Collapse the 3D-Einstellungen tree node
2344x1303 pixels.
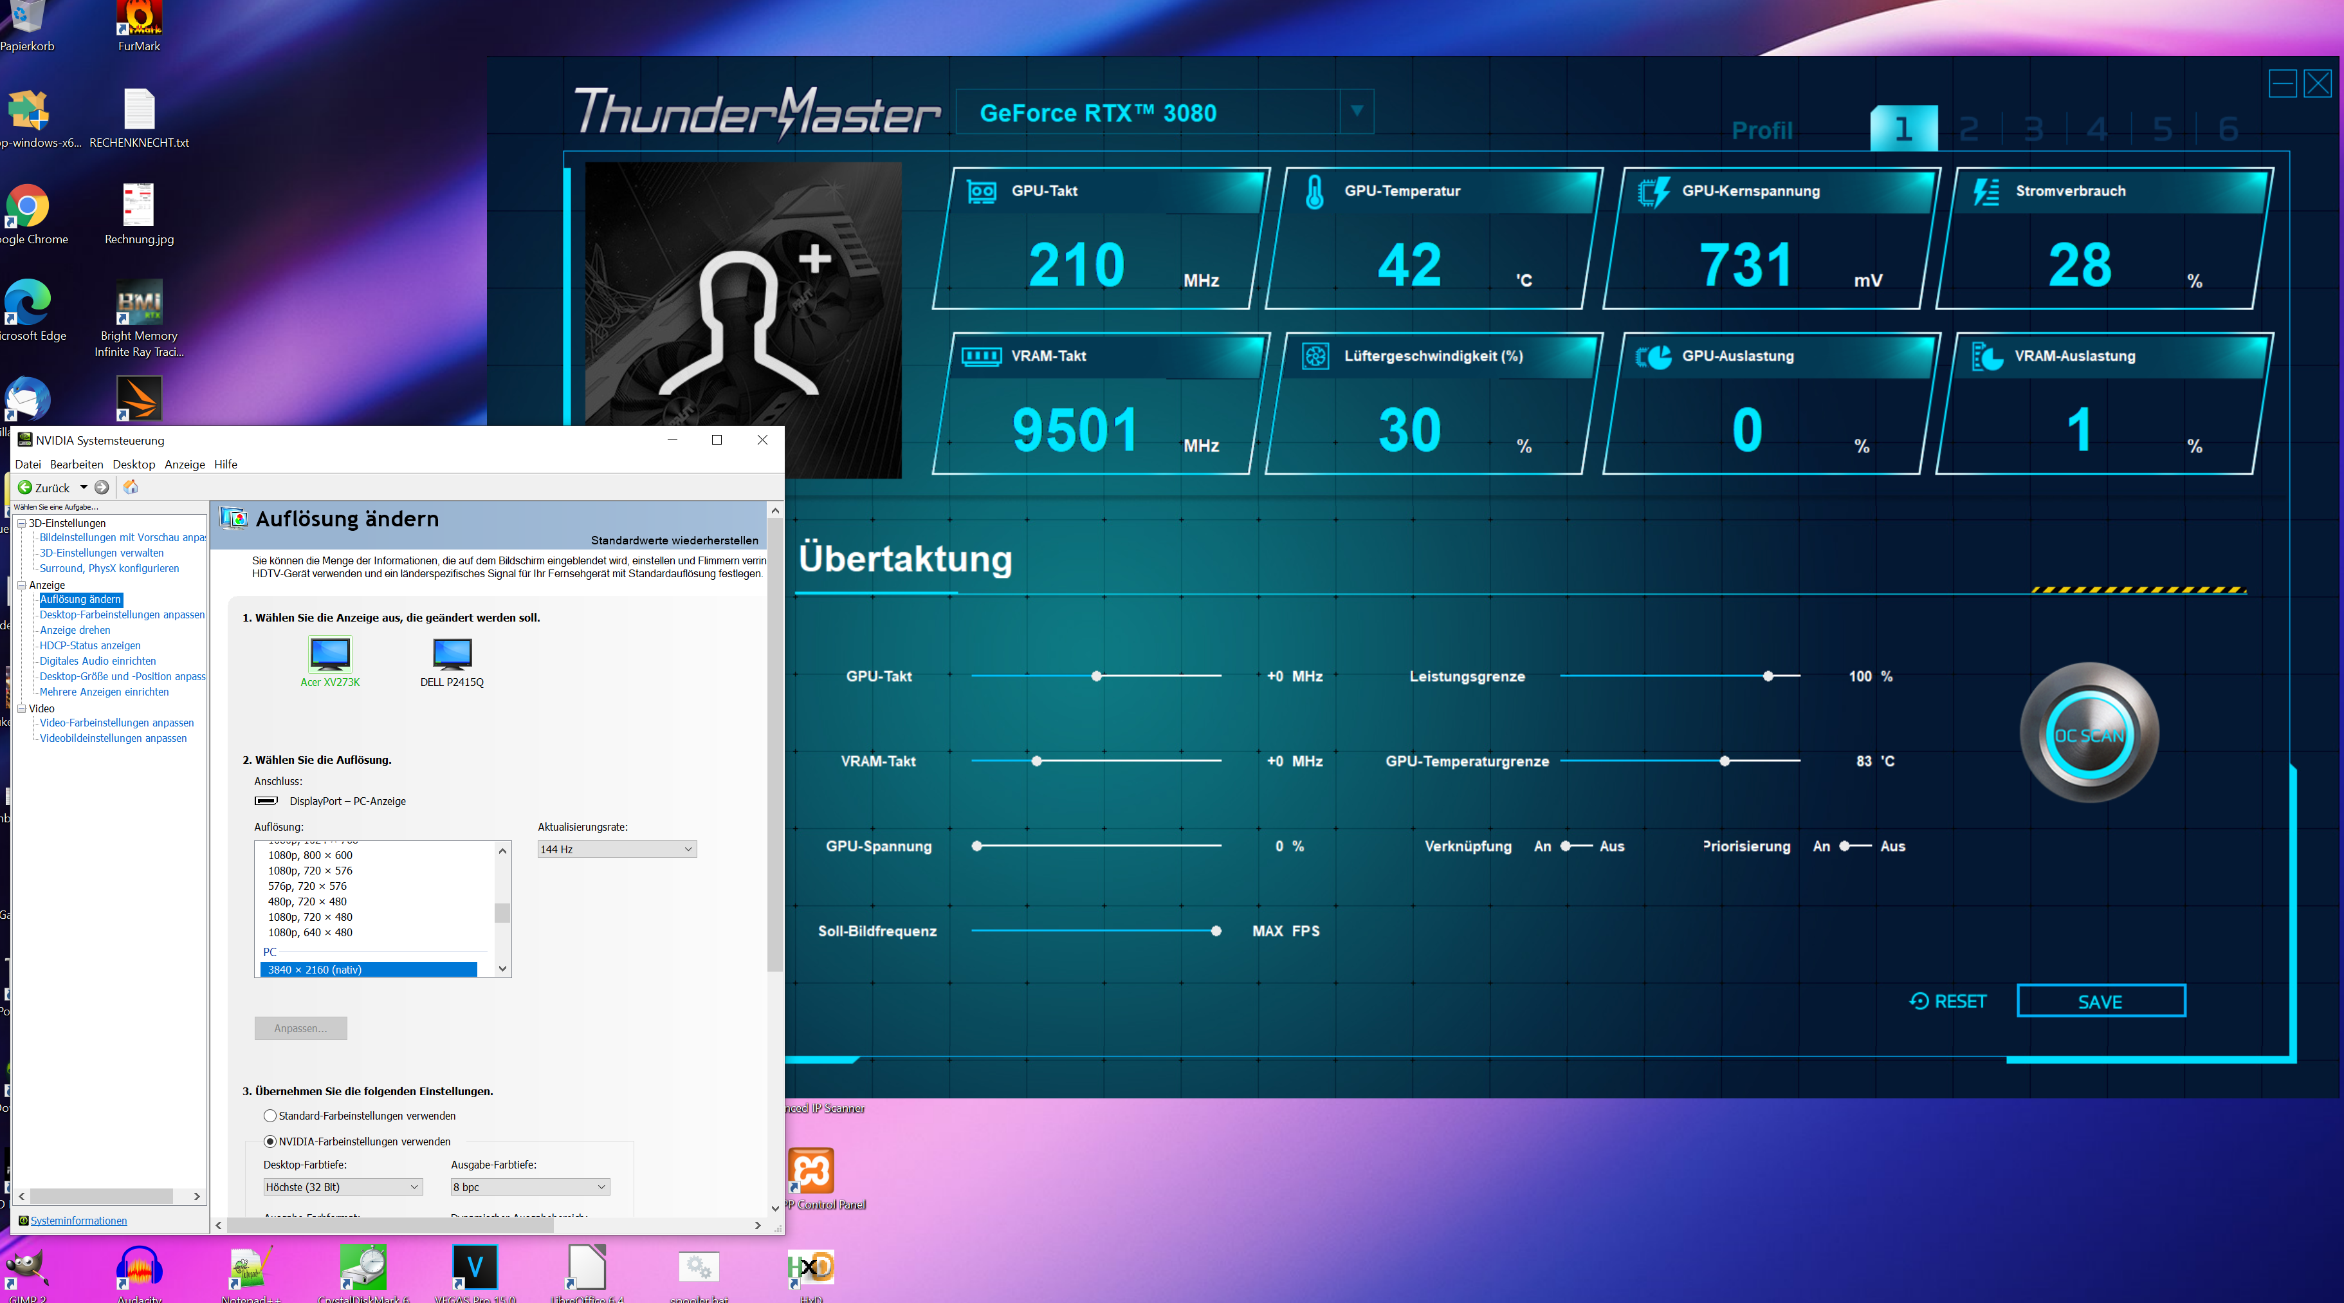coord(21,523)
